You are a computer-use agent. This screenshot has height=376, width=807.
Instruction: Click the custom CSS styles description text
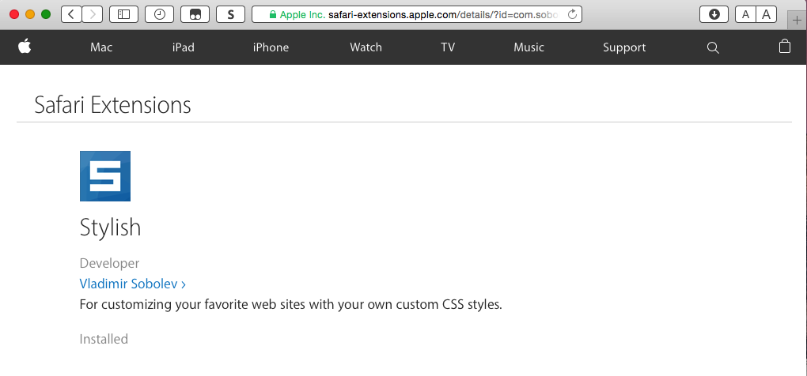tap(291, 305)
